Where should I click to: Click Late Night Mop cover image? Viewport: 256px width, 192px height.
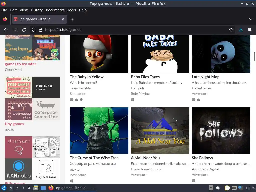click(221, 54)
